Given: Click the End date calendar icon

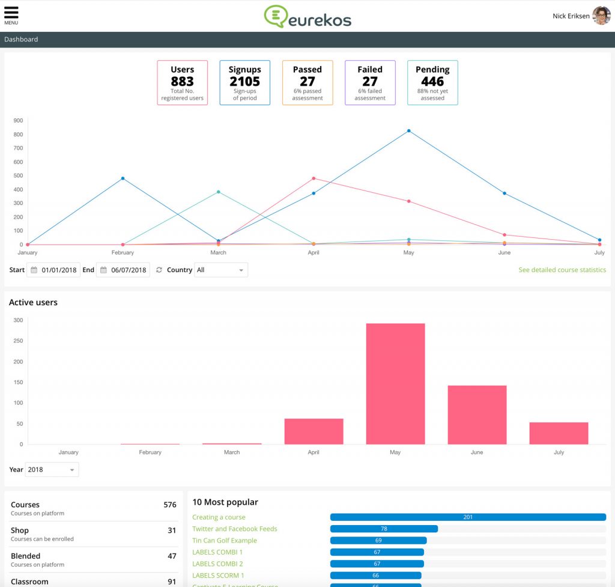Looking at the screenshot, I should [x=103, y=270].
